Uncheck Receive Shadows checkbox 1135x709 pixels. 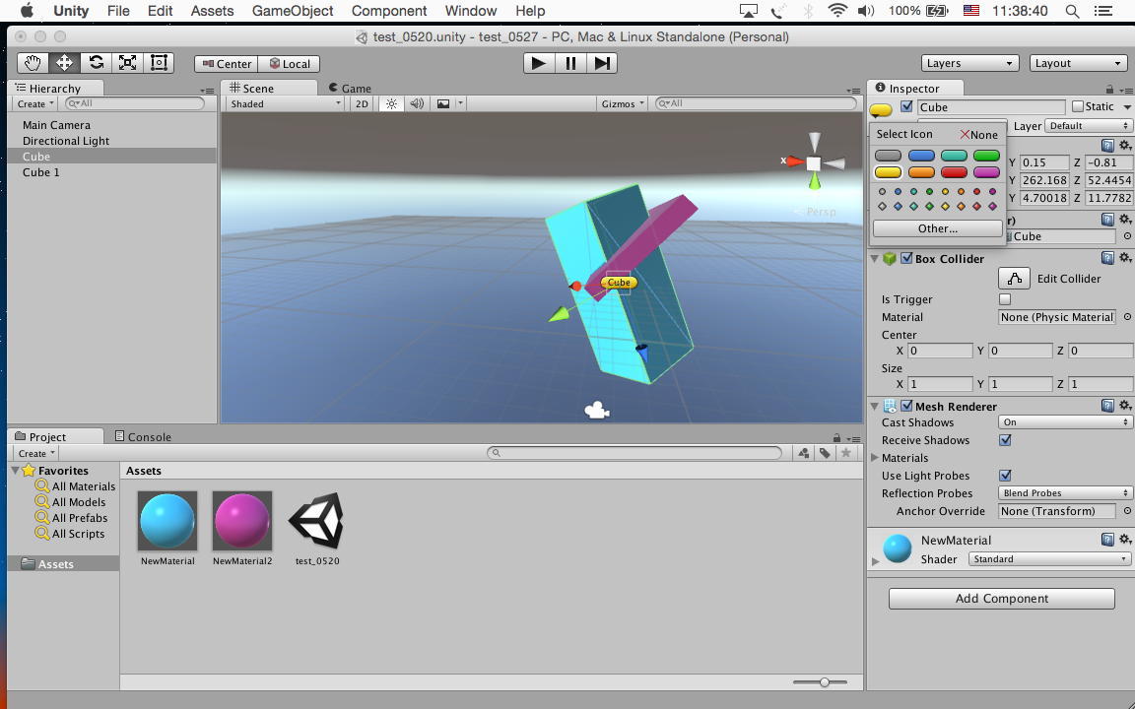click(x=1005, y=440)
